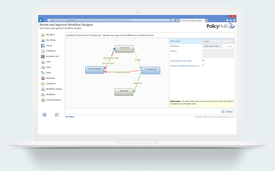Viewport: 275px width, 171px height.
Task: Click inside the Reasons text box
Action: pyautogui.click(x=218, y=53)
